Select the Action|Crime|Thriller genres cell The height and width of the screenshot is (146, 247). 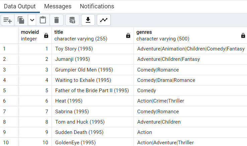[x=161, y=101]
